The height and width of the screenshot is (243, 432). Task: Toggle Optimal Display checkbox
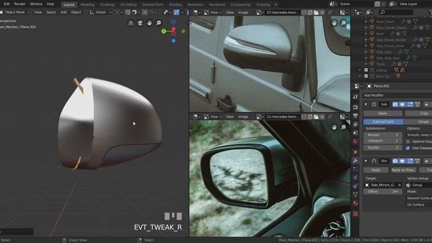408,141
